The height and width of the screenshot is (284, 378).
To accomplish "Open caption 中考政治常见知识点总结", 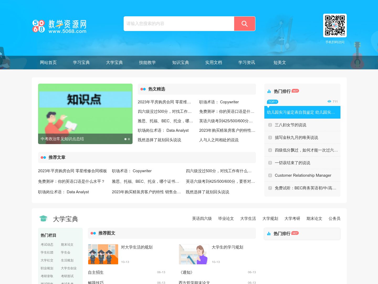I will pyautogui.click(x=62, y=139).
